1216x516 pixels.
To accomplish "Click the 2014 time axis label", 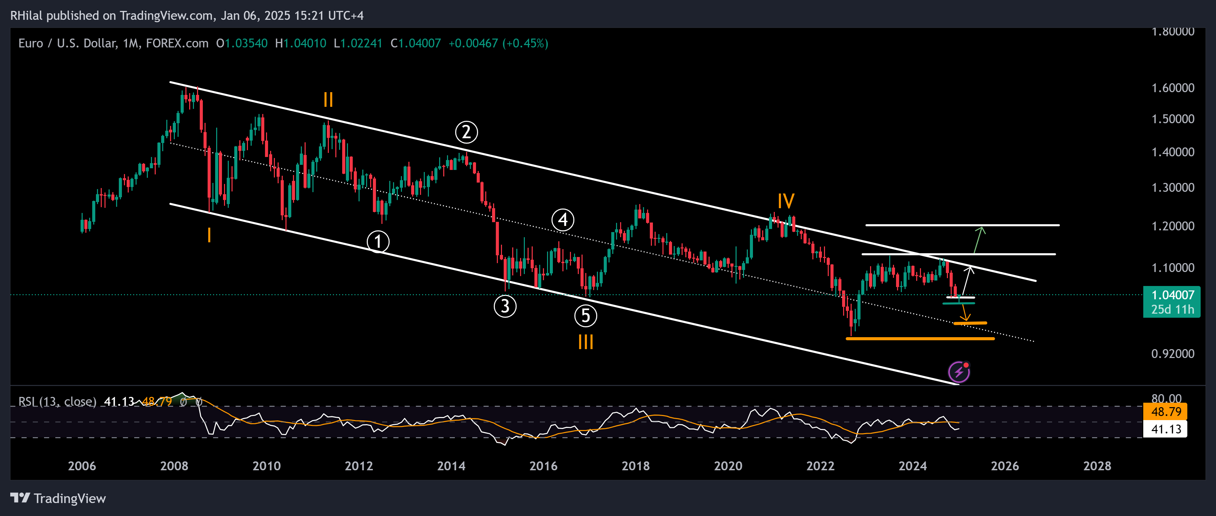I will click(451, 466).
